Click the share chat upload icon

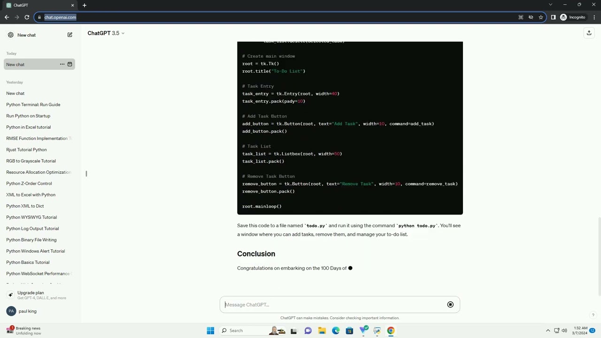pos(589,33)
